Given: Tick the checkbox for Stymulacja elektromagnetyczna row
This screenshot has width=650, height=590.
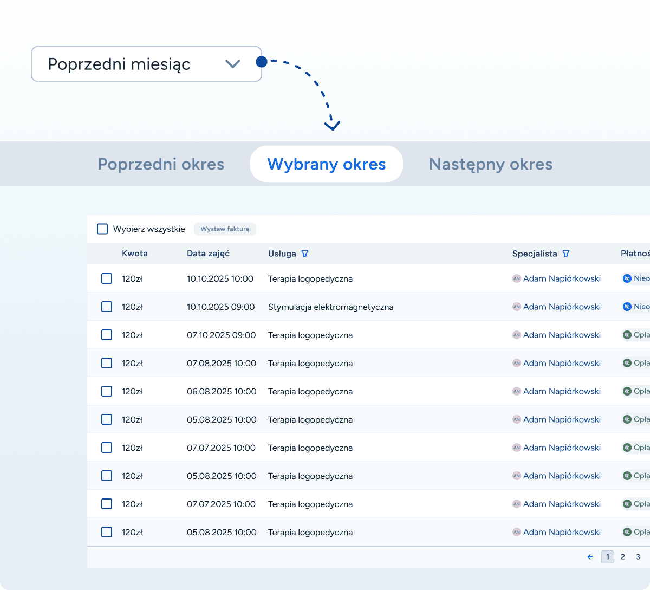Looking at the screenshot, I should pos(107,307).
